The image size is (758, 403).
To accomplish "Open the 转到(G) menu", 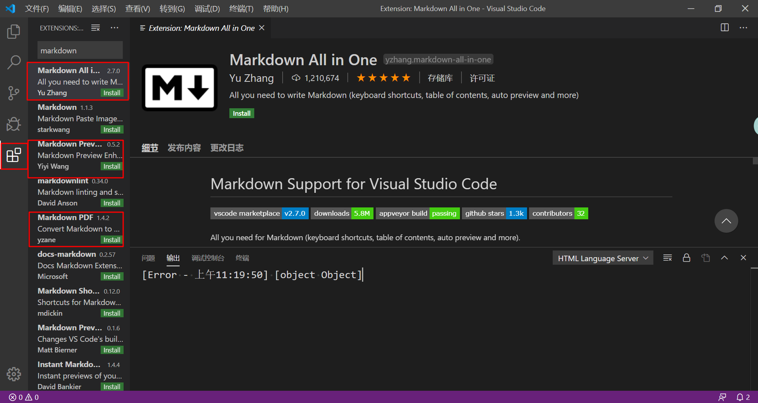I will (x=172, y=9).
